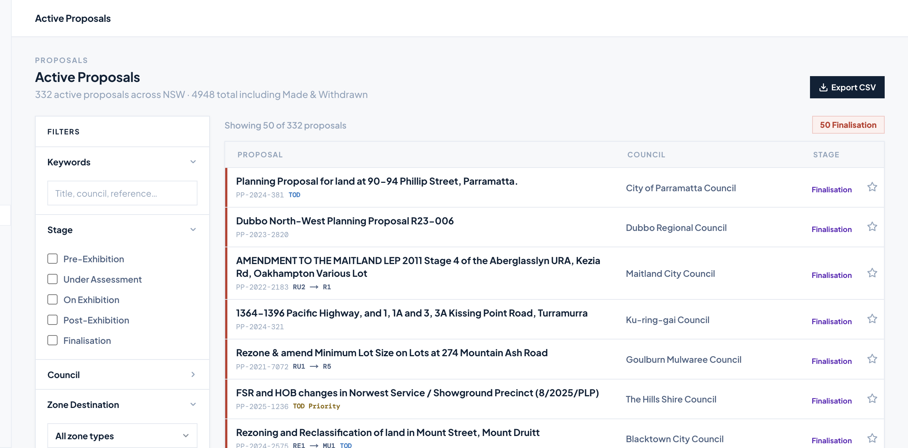Image resolution: width=908 pixels, height=448 pixels.
Task: Click City of Parramatta Council cell
Action: (x=681, y=188)
